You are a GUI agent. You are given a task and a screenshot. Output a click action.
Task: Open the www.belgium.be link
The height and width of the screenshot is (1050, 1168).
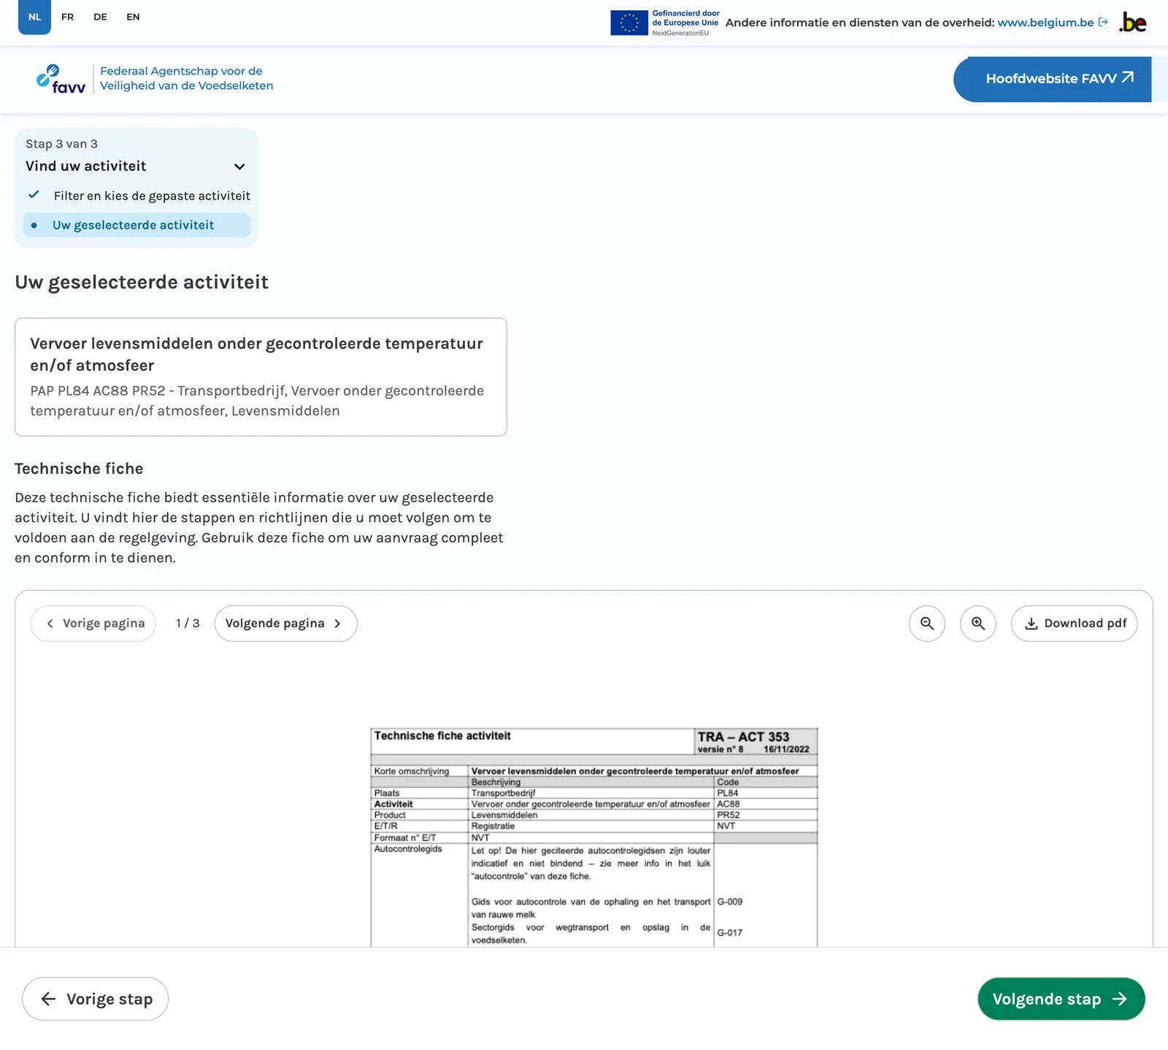coord(1045,23)
